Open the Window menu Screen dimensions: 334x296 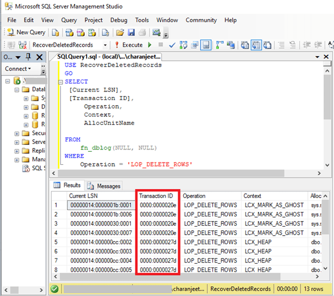[167, 20]
